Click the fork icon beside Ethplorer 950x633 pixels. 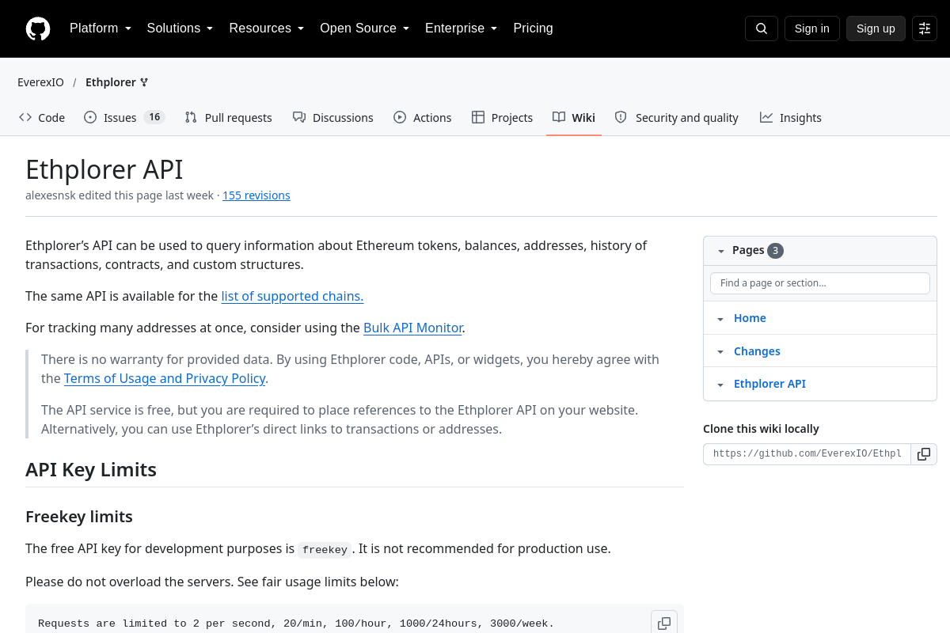click(144, 82)
